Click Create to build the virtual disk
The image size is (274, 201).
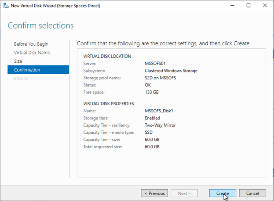tap(223, 193)
